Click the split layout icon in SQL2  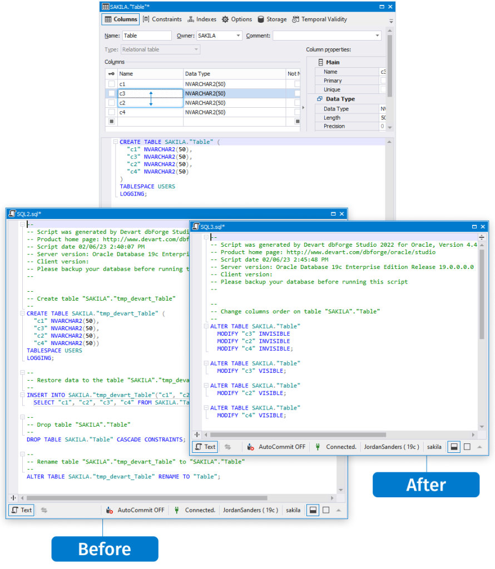(x=313, y=510)
